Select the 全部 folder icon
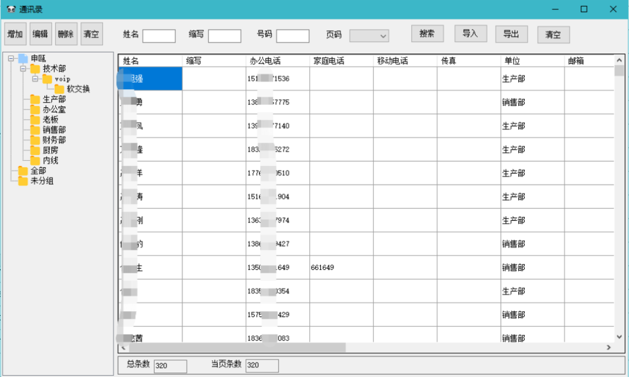The width and height of the screenshot is (629, 377). coord(23,171)
